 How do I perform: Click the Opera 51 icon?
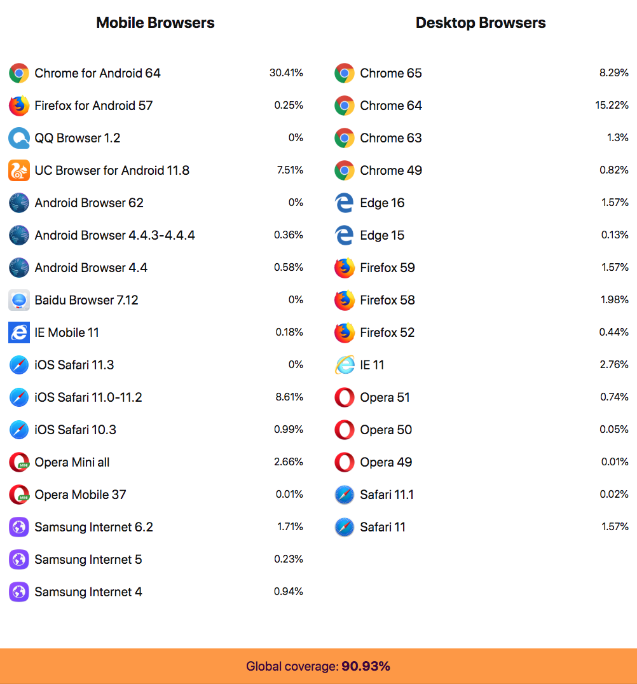pos(345,397)
